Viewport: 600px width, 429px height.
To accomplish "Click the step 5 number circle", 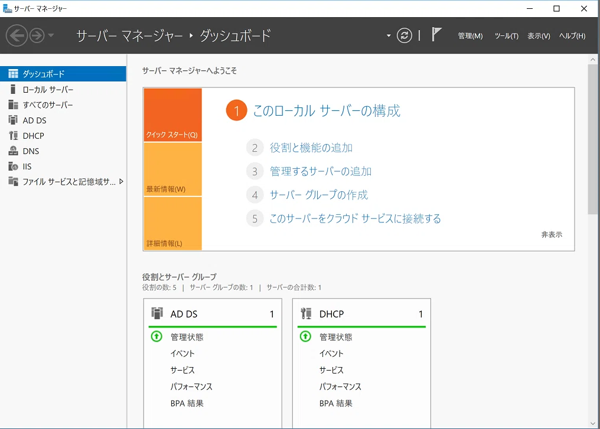I will (x=255, y=219).
